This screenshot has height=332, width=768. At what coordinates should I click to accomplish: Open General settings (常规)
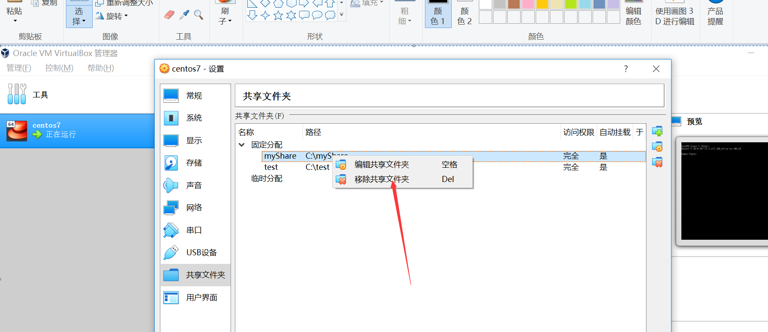pos(196,95)
